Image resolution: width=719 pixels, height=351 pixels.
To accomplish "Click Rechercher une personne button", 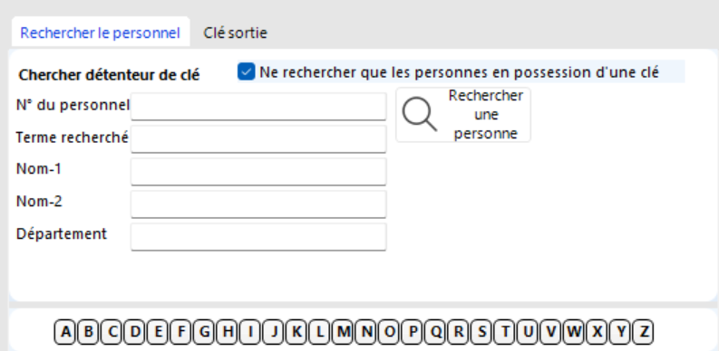I will point(463,115).
